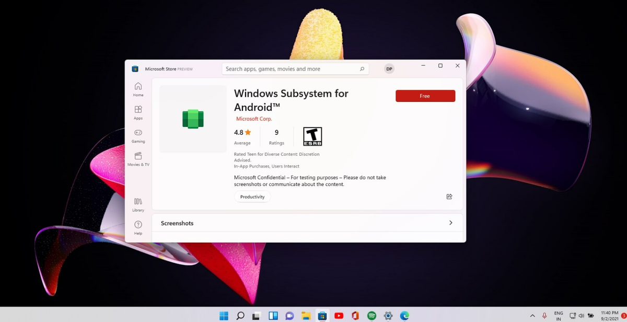
Task: Click the microphone icon in the system tray
Action: (545, 315)
